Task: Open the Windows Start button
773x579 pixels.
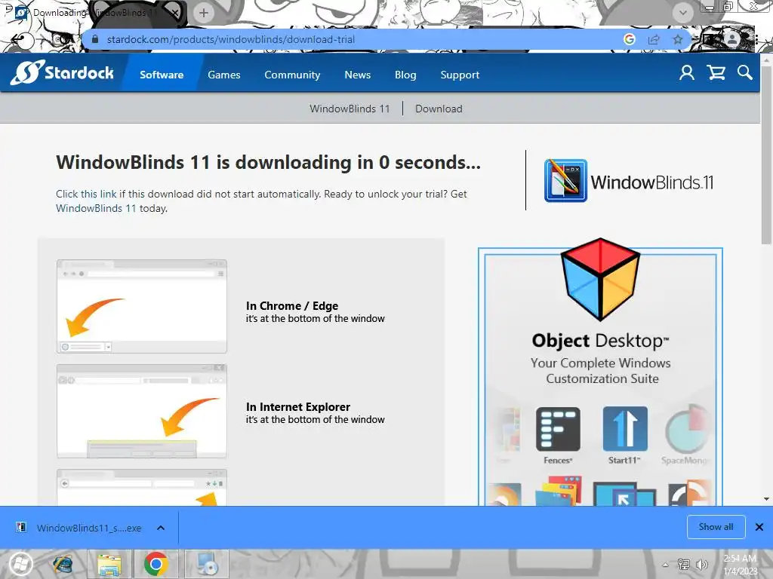Action: 20,564
